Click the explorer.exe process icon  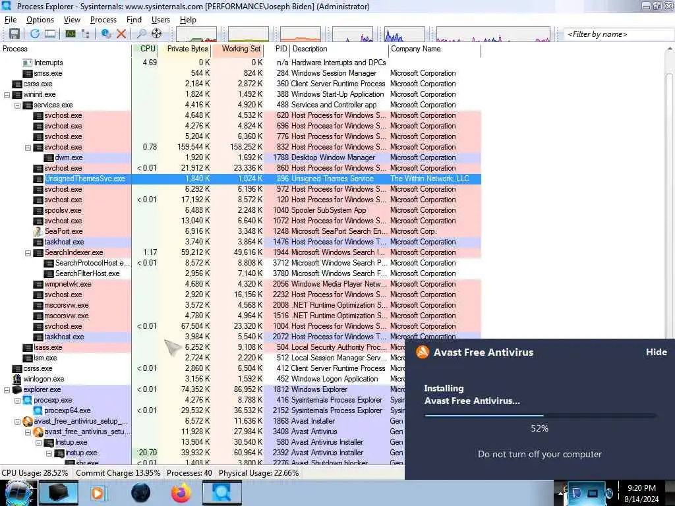pos(16,389)
